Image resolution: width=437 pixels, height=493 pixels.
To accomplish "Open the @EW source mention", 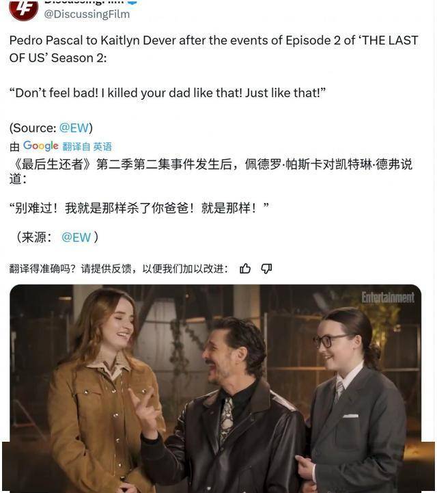I will click(x=74, y=128).
